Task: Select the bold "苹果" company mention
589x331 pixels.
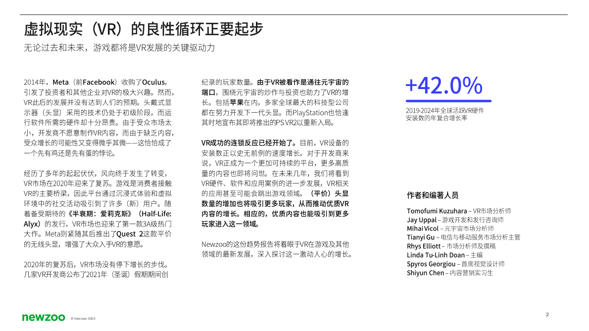Action: click(x=238, y=102)
